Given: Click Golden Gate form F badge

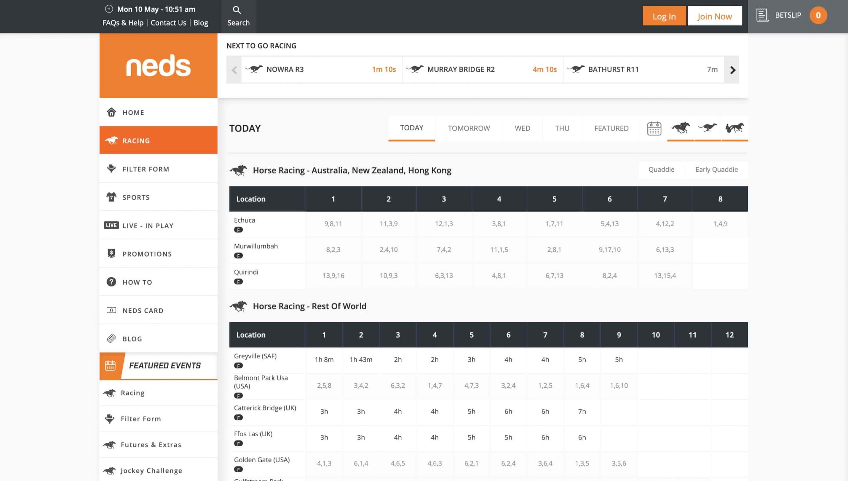Looking at the screenshot, I should pos(238,469).
